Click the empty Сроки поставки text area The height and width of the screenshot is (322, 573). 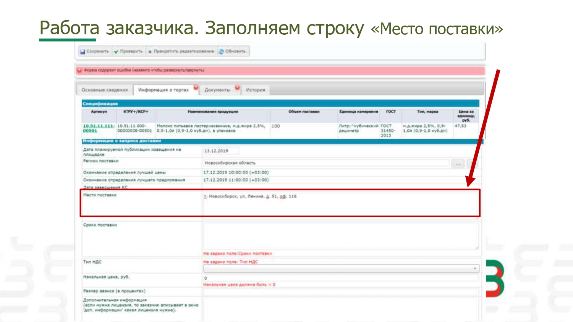click(340, 236)
